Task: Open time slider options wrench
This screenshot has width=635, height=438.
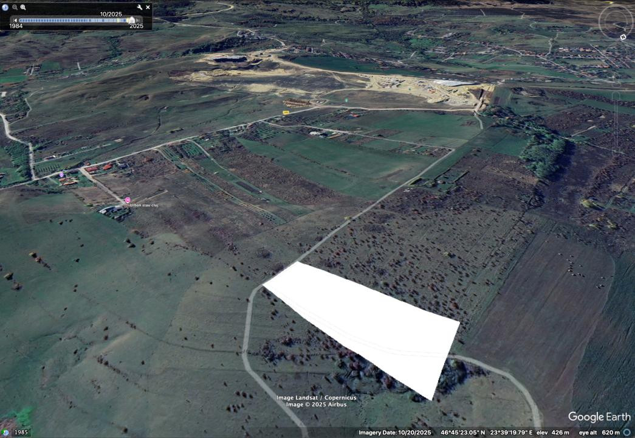Action: click(x=139, y=7)
